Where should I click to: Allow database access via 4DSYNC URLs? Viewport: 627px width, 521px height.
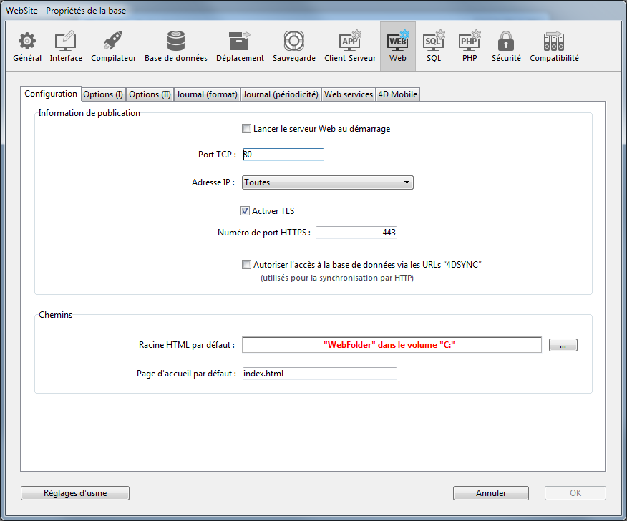(247, 265)
